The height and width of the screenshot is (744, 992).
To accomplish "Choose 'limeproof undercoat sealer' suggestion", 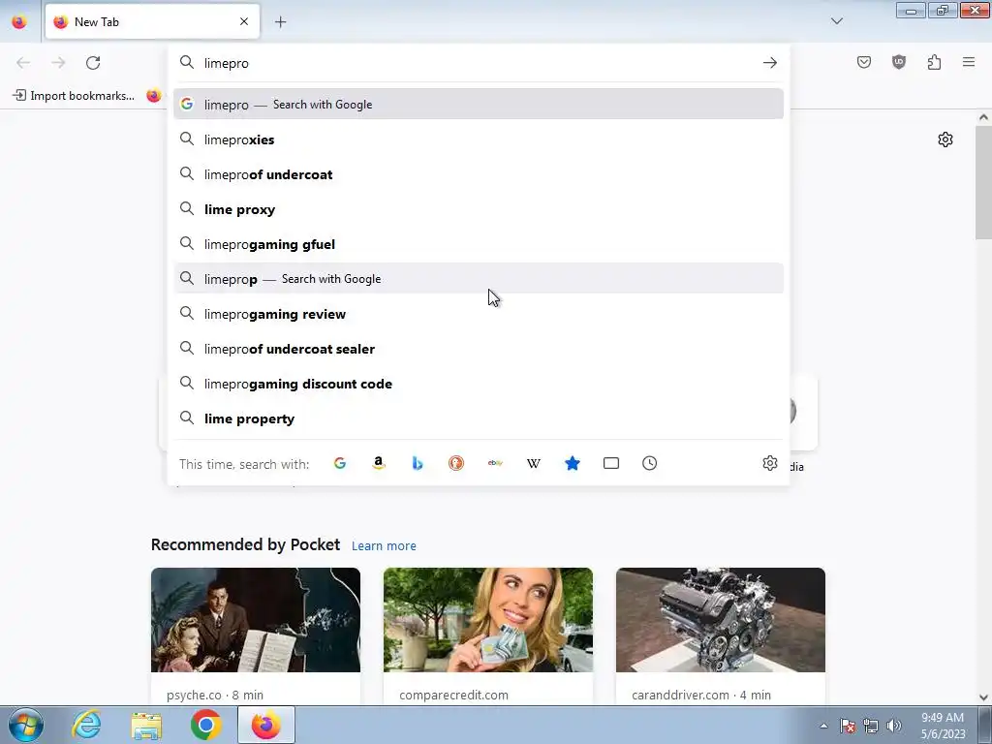I will (479, 349).
